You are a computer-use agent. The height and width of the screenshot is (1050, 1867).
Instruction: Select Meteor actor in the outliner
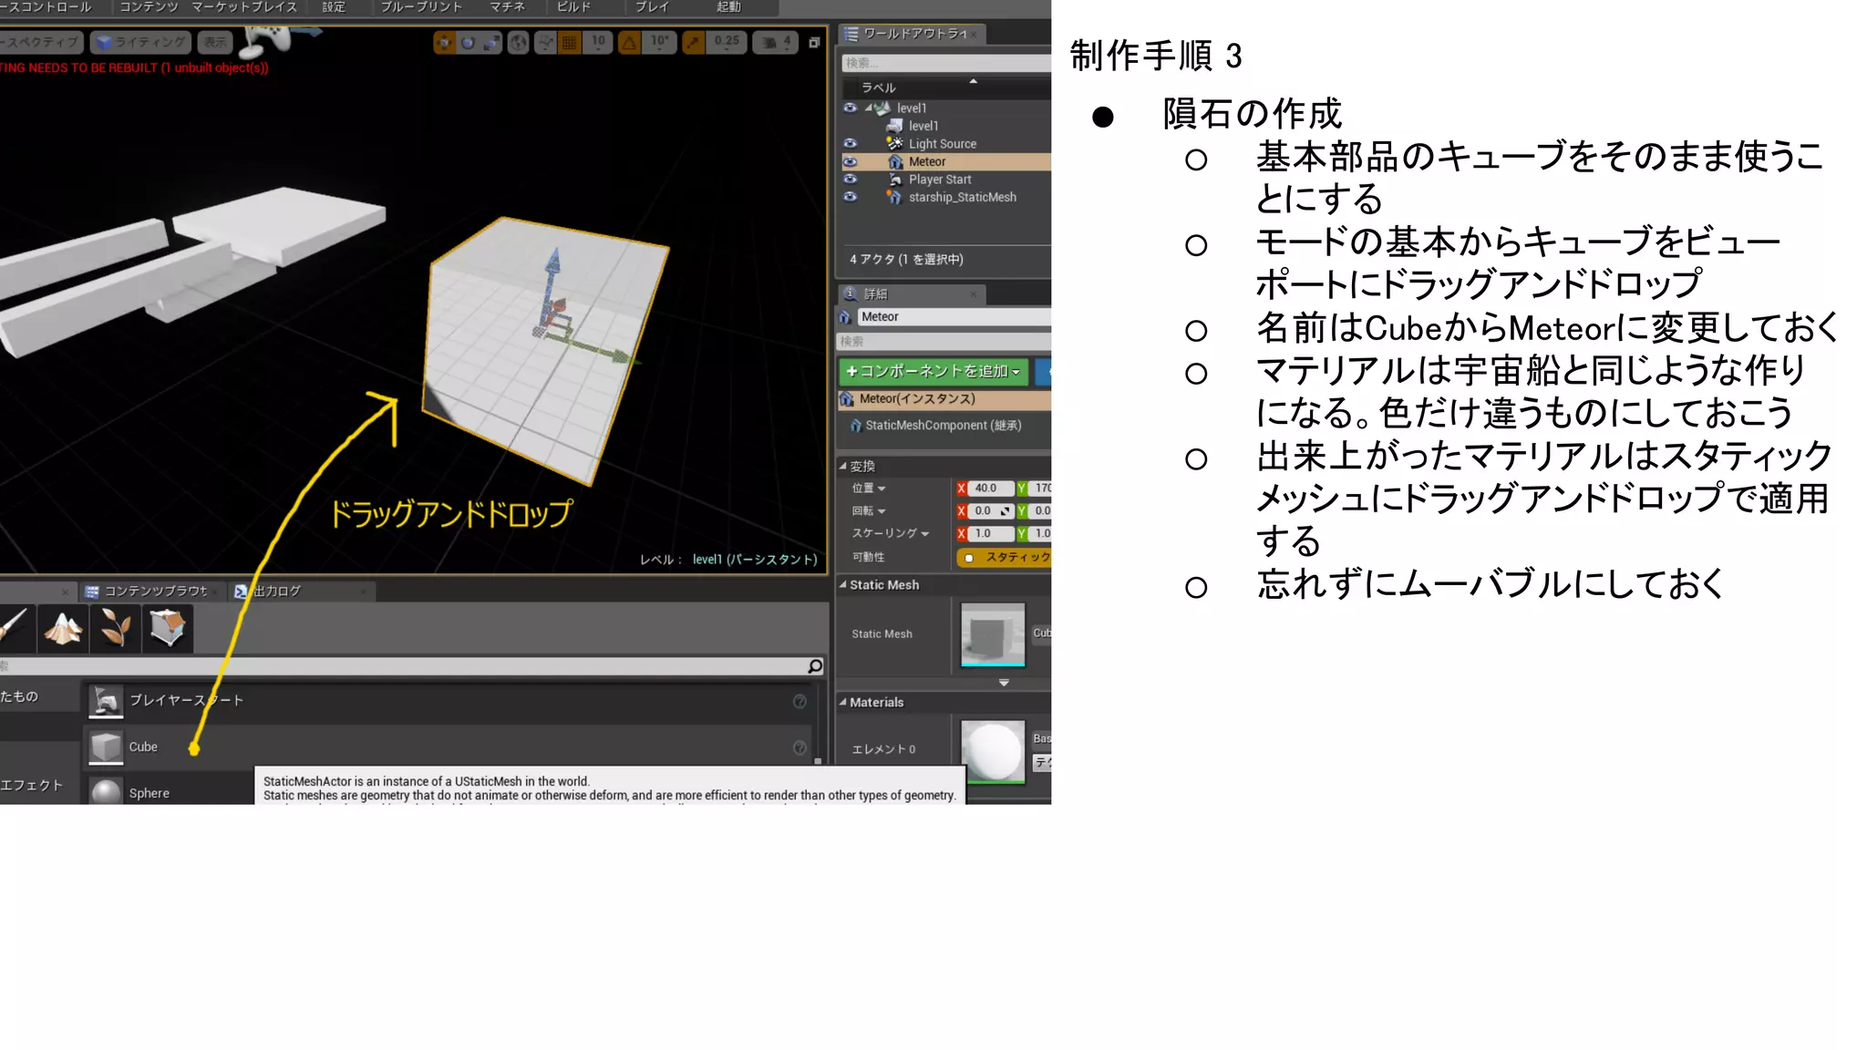click(x=926, y=161)
